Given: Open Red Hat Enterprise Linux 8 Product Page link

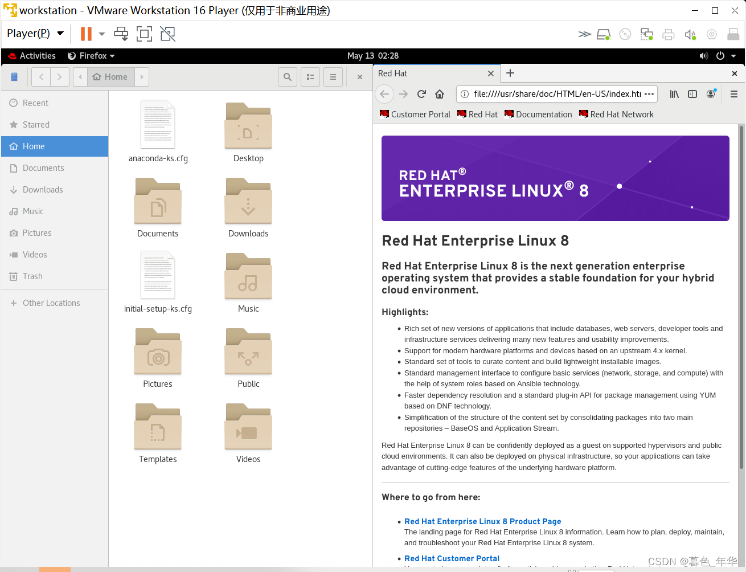Looking at the screenshot, I should coord(483,521).
